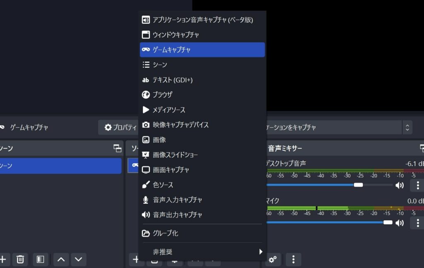Open scene filters button
The image size is (424, 268).
(41, 259)
